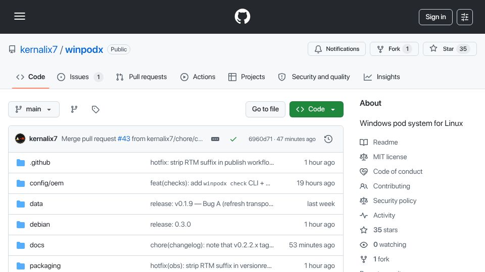View branches icon next to main
Viewport: 485px width, 272px height.
74,109
